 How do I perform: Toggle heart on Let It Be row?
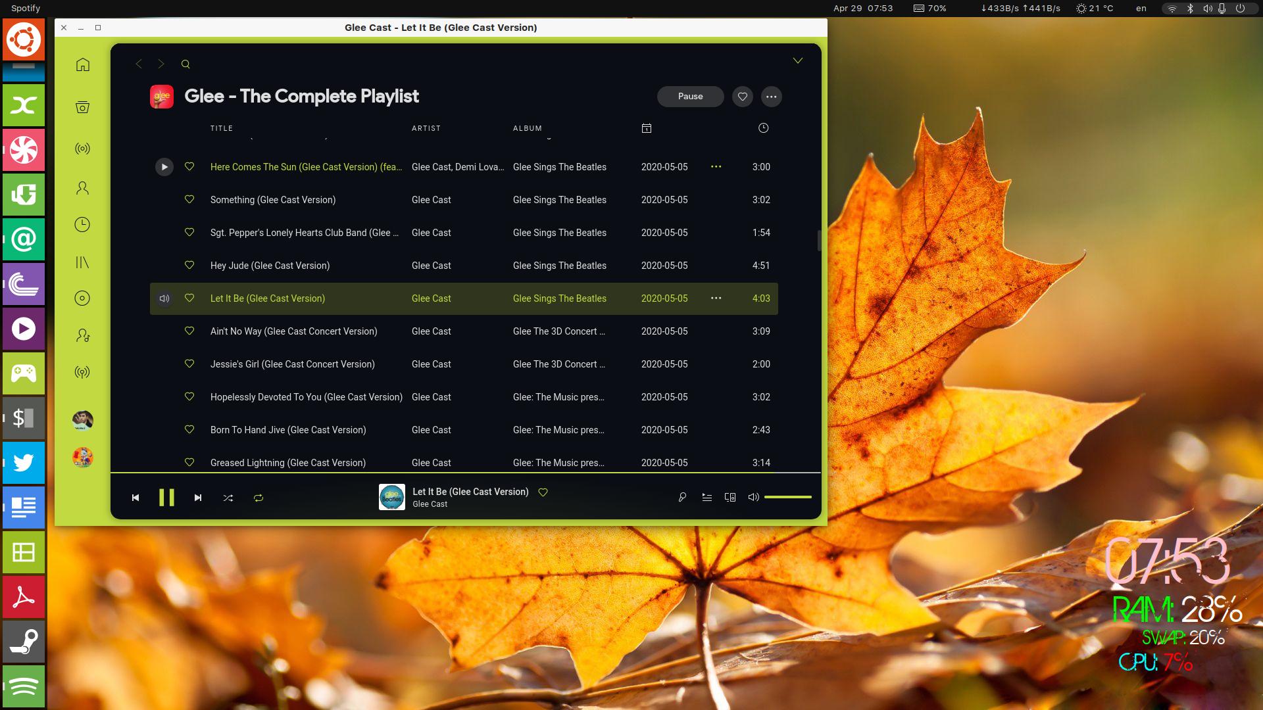(189, 298)
